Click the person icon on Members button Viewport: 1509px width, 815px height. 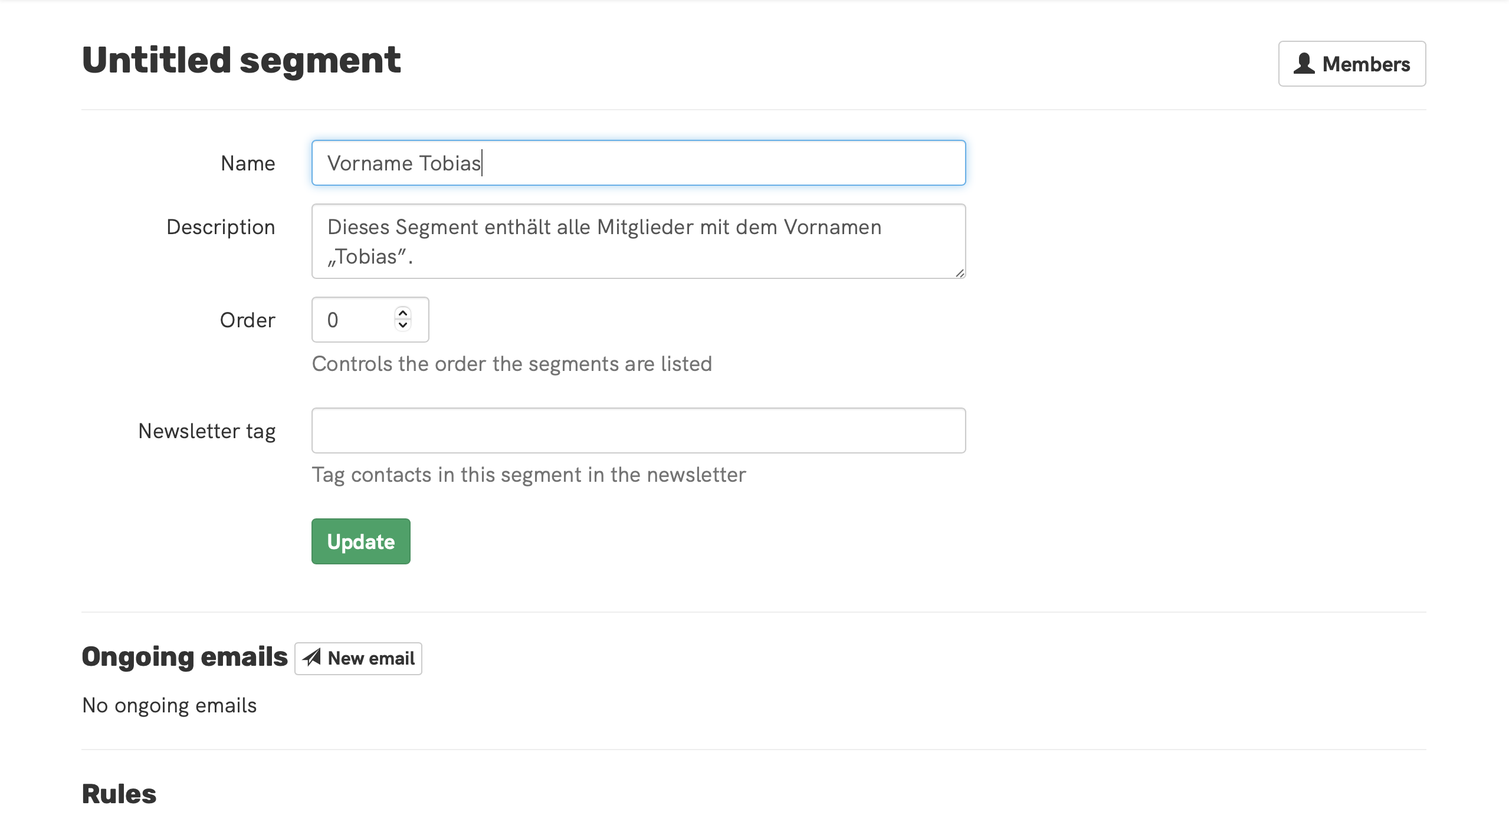[x=1304, y=64]
